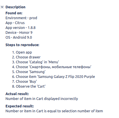Screen dimensions: 119x118
Task: Click step 8 Observe the 'Cart'
Action: point(29,86)
